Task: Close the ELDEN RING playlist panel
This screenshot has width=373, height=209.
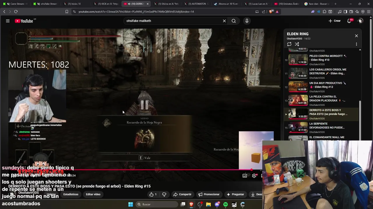Action: pyautogui.click(x=356, y=36)
